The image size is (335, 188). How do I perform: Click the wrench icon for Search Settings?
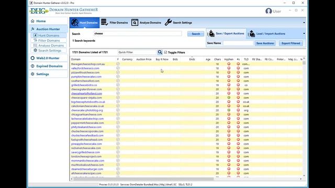point(168,22)
